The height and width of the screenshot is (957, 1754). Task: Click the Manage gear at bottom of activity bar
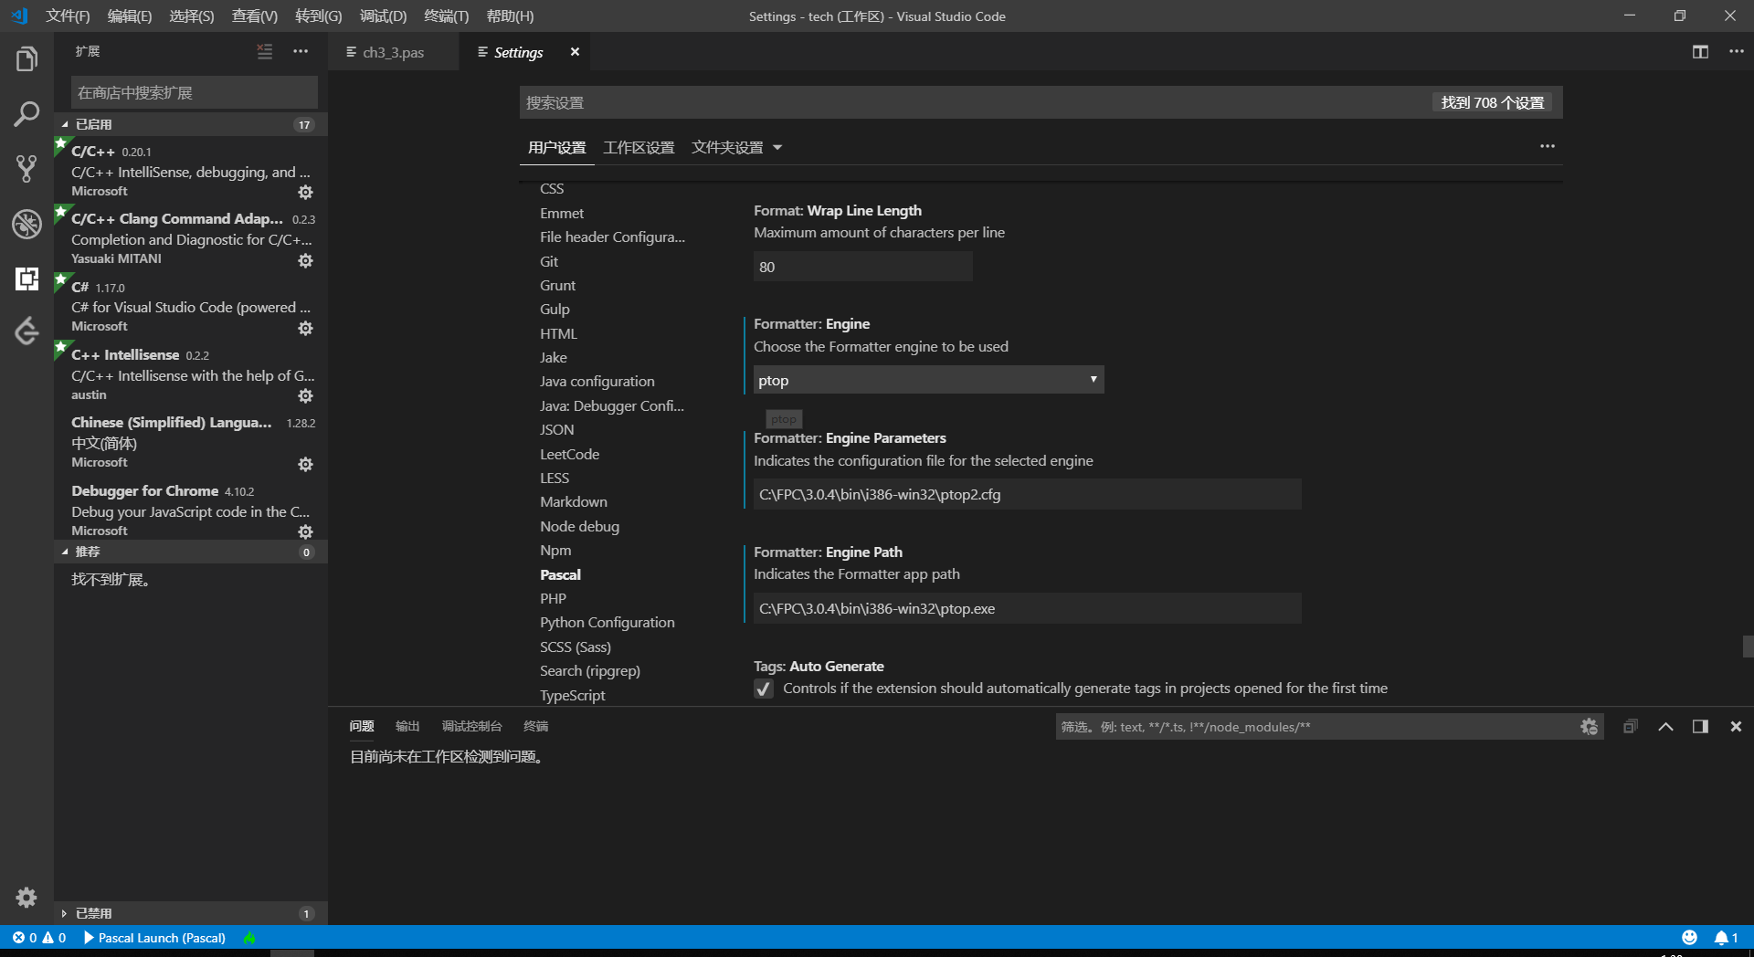[x=26, y=898]
